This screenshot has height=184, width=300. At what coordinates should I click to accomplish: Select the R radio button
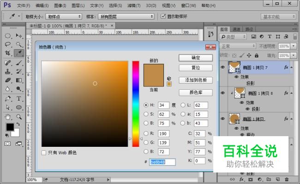pyautogui.click(x=146, y=133)
